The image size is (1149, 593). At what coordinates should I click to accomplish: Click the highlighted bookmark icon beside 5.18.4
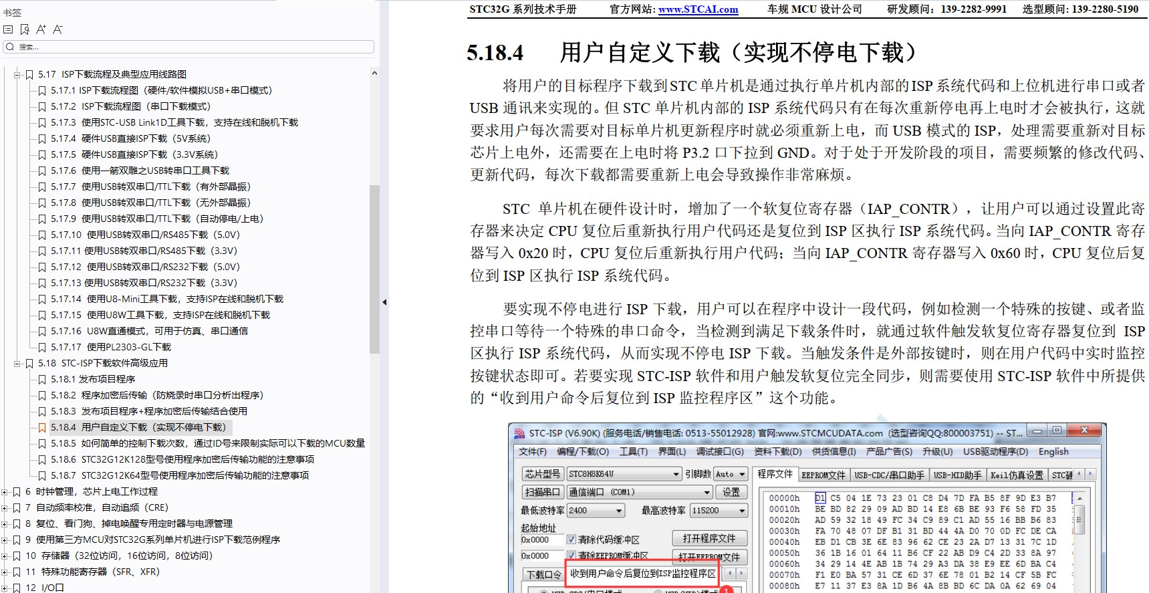click(42, 428)
